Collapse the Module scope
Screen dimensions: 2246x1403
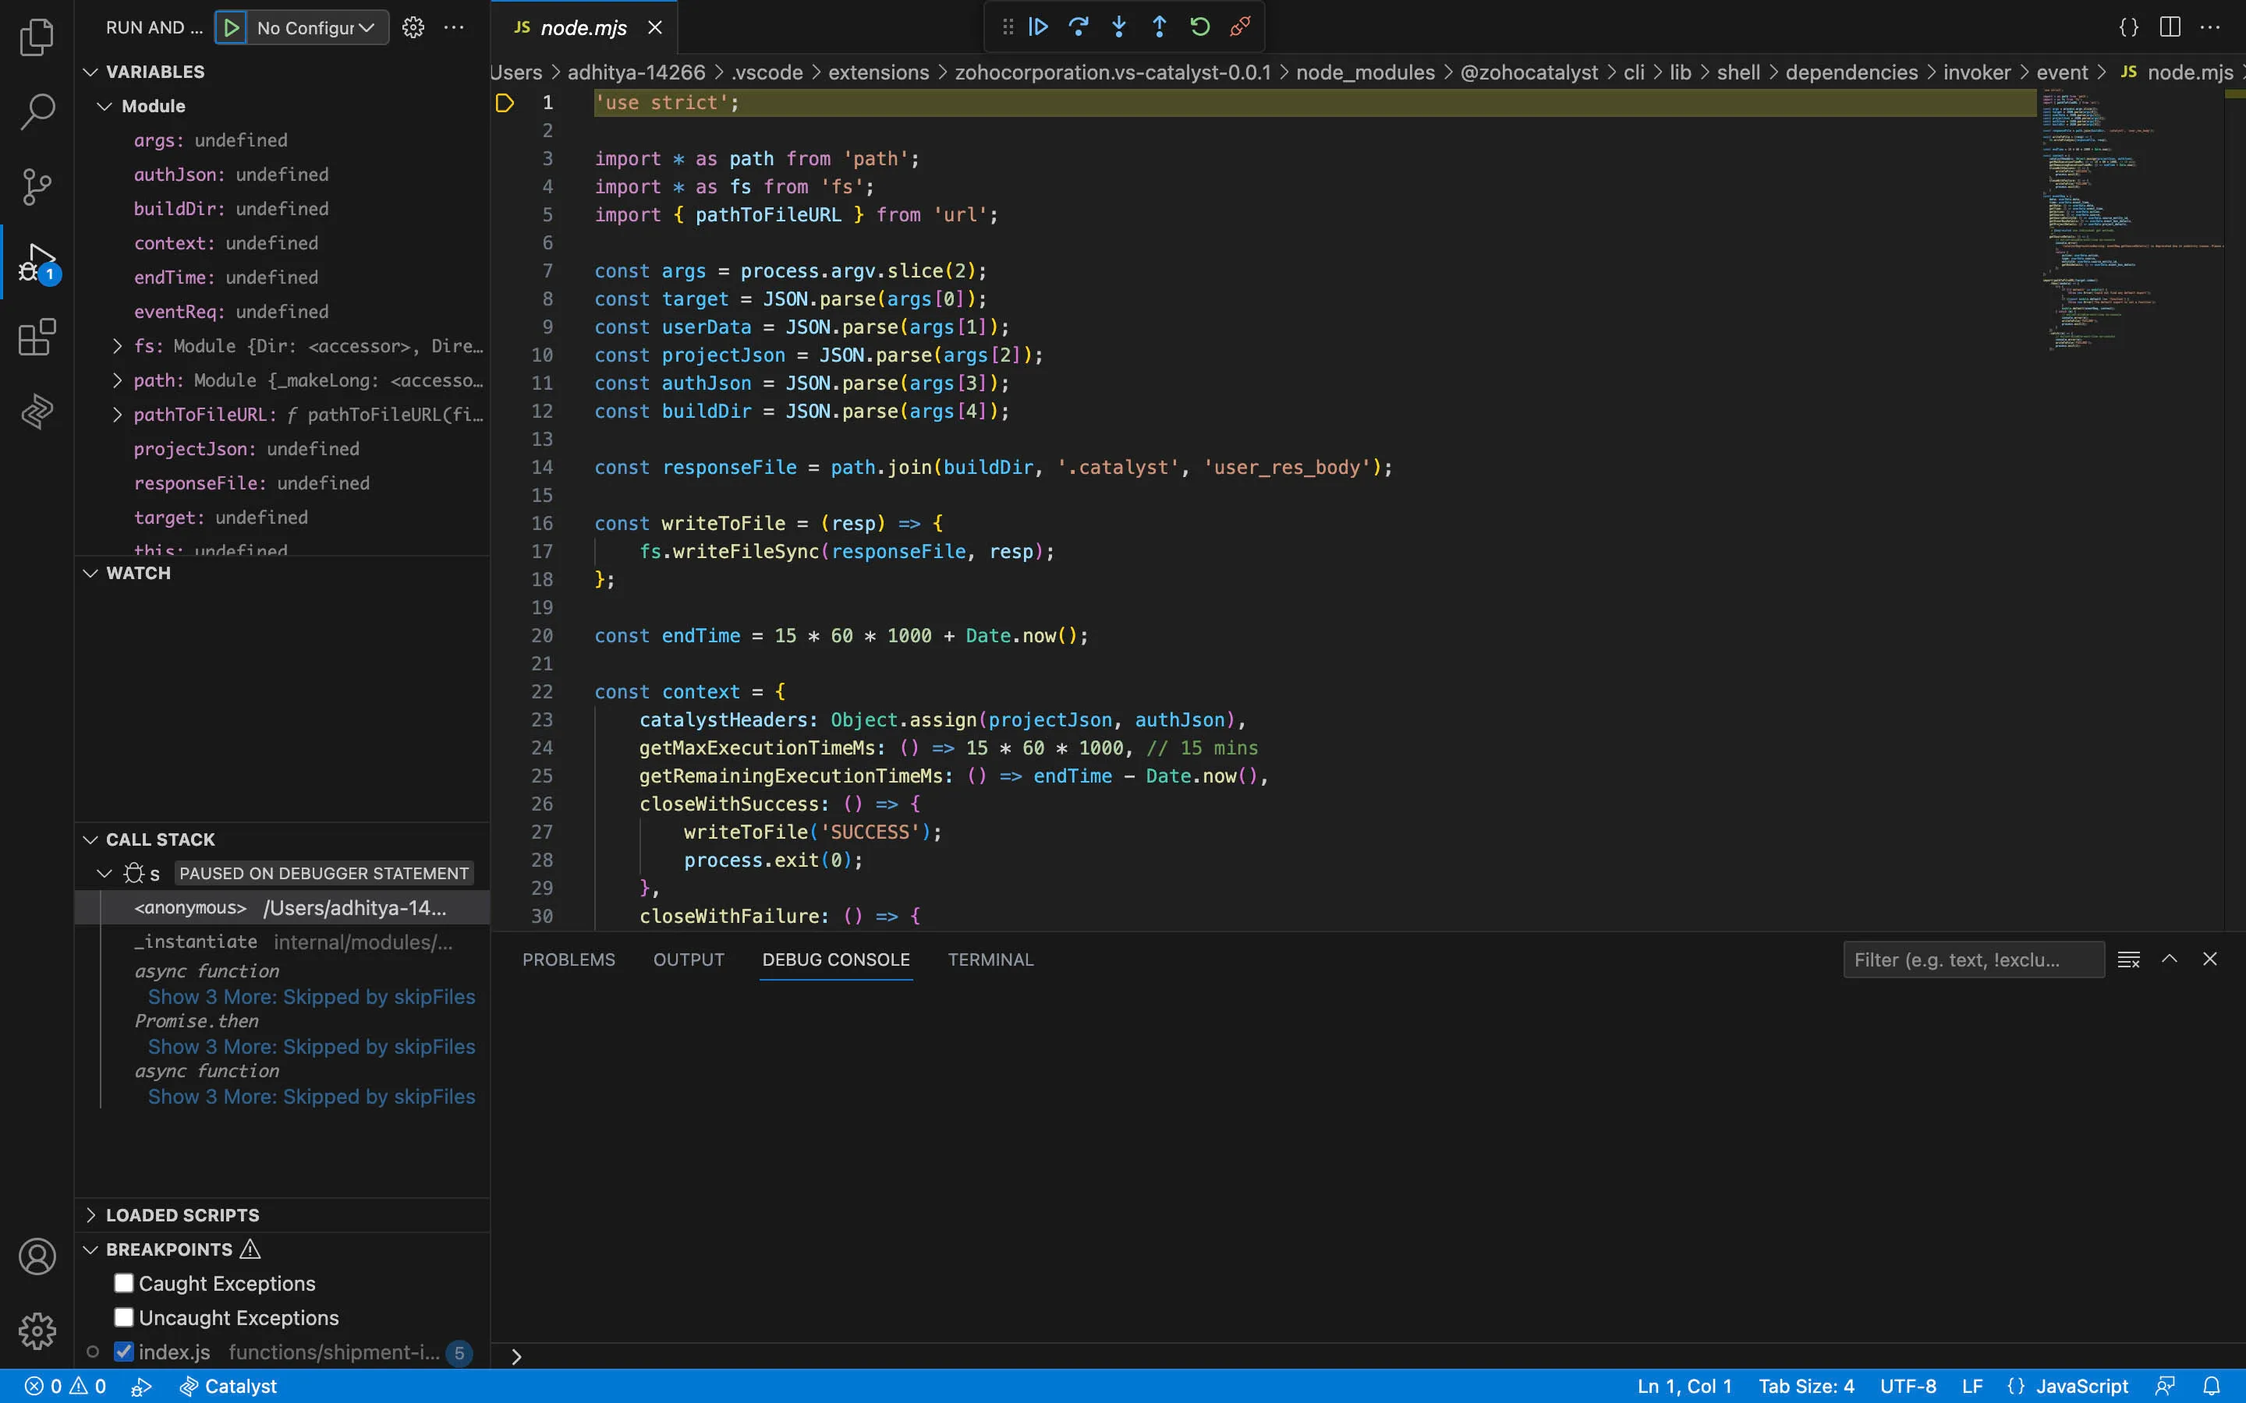[x=105, y=106]
